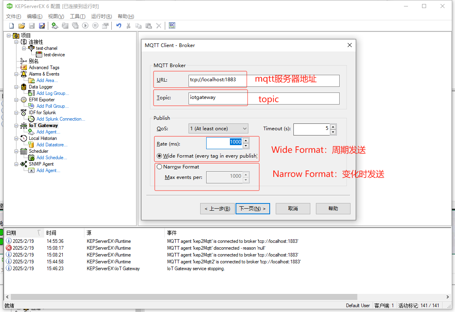Click the Delete X toolbar icon
Image resolution: width=455 pixels, height=312 pixels.
point(159,26)
